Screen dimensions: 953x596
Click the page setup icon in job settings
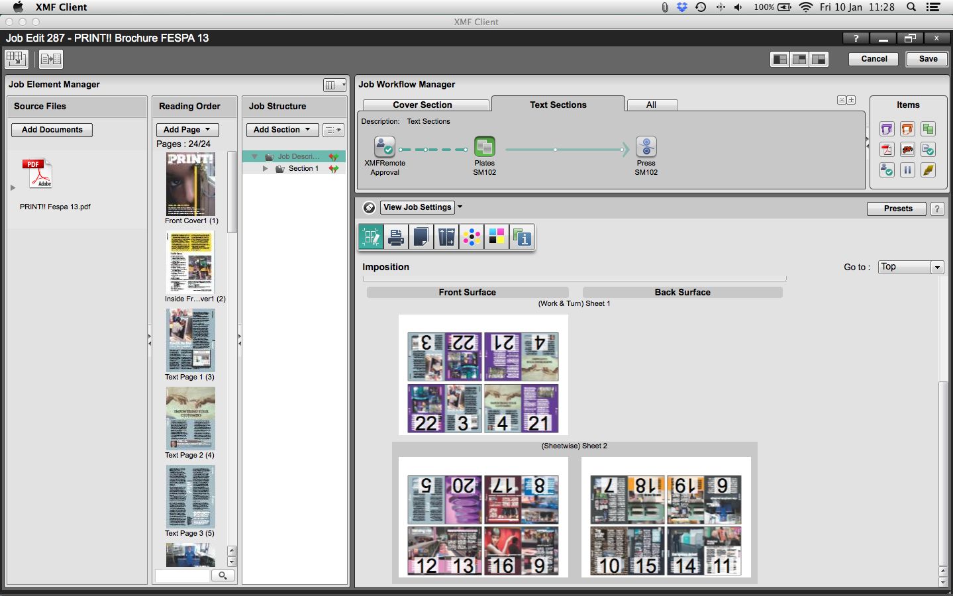421,236
